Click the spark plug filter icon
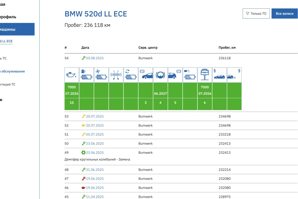Image resolution: width=298 pixels, height=199 pixels. coord(190,75)
